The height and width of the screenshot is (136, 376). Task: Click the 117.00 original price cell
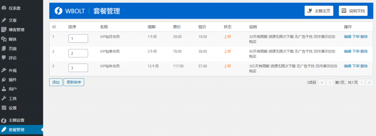coord(178,66)
